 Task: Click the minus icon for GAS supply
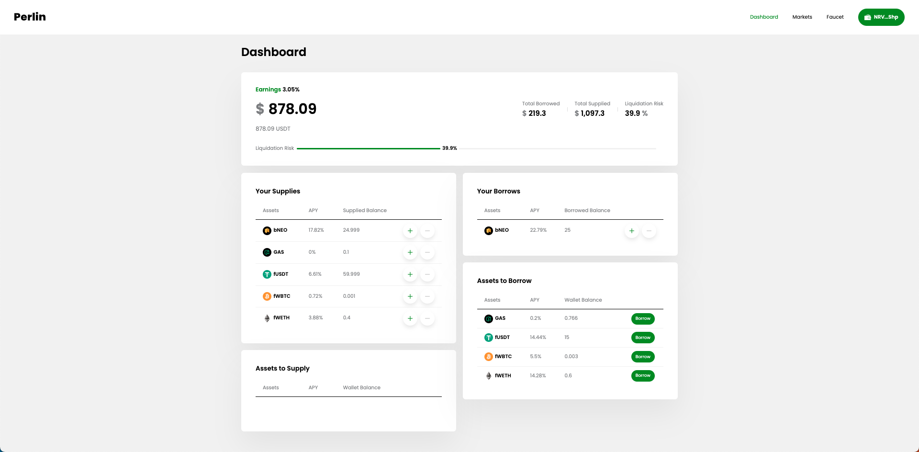(427, 252)
